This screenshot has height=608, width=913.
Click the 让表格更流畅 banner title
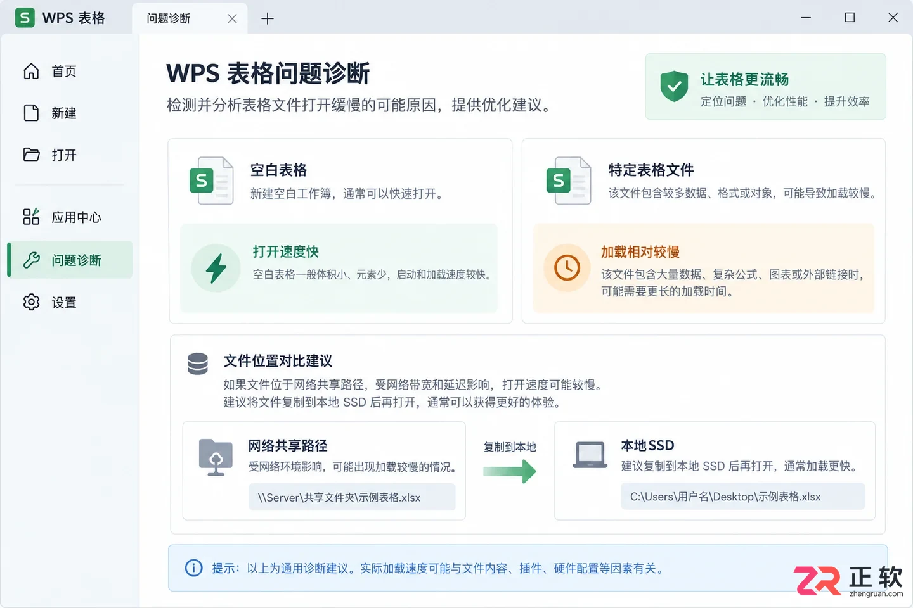click(744, 79)
